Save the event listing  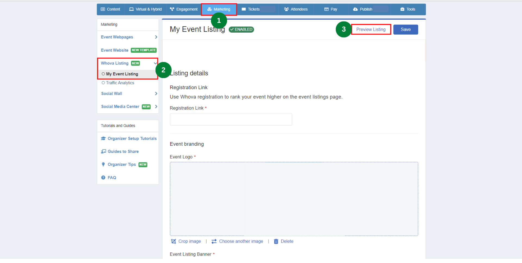[406, 29]
